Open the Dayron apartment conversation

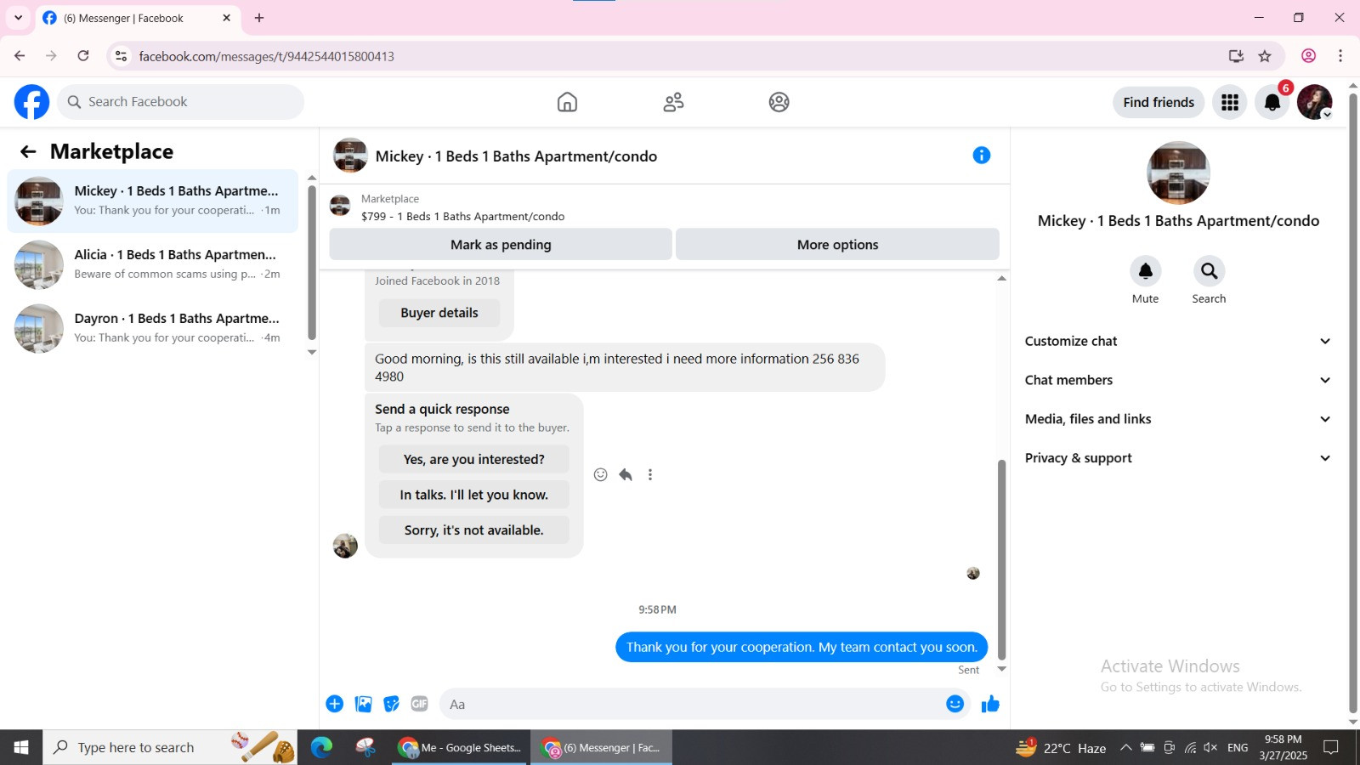point(153,328)
